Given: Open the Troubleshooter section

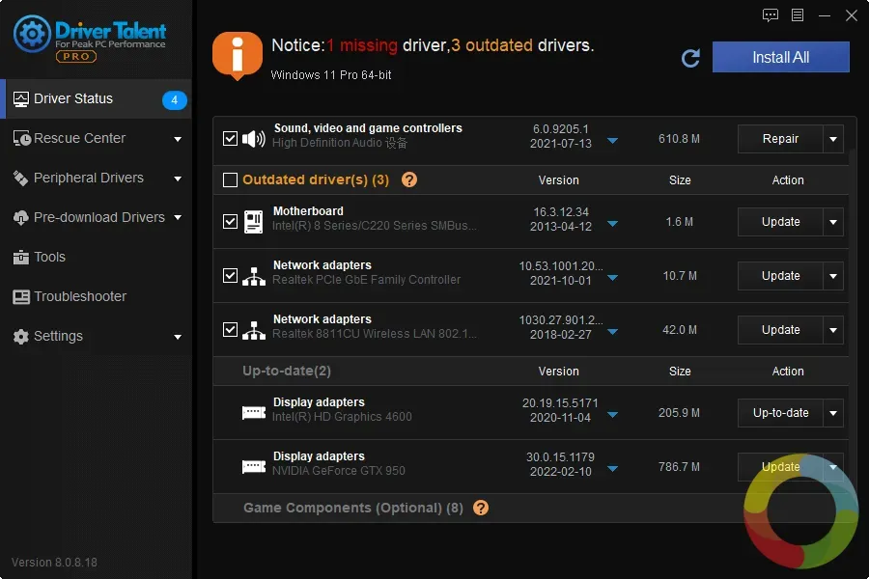Looking at the screenshot, I should [96, 297].
